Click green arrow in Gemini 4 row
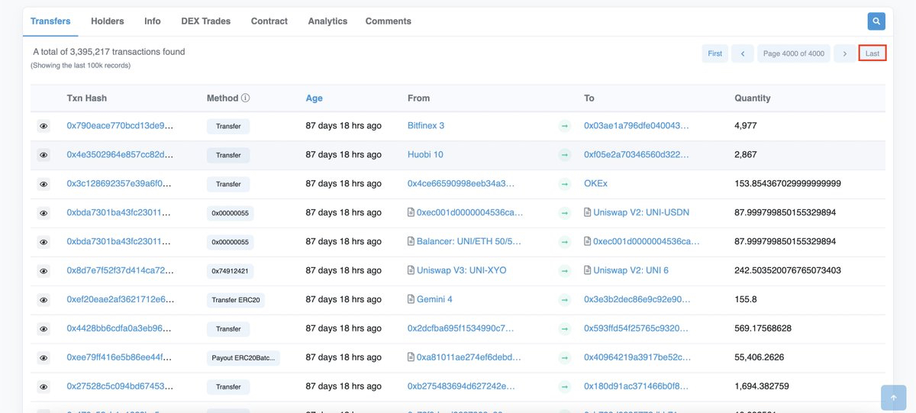The width and height of the screenshot is (916, 413). pyautogui.click(x=564, y=300)
